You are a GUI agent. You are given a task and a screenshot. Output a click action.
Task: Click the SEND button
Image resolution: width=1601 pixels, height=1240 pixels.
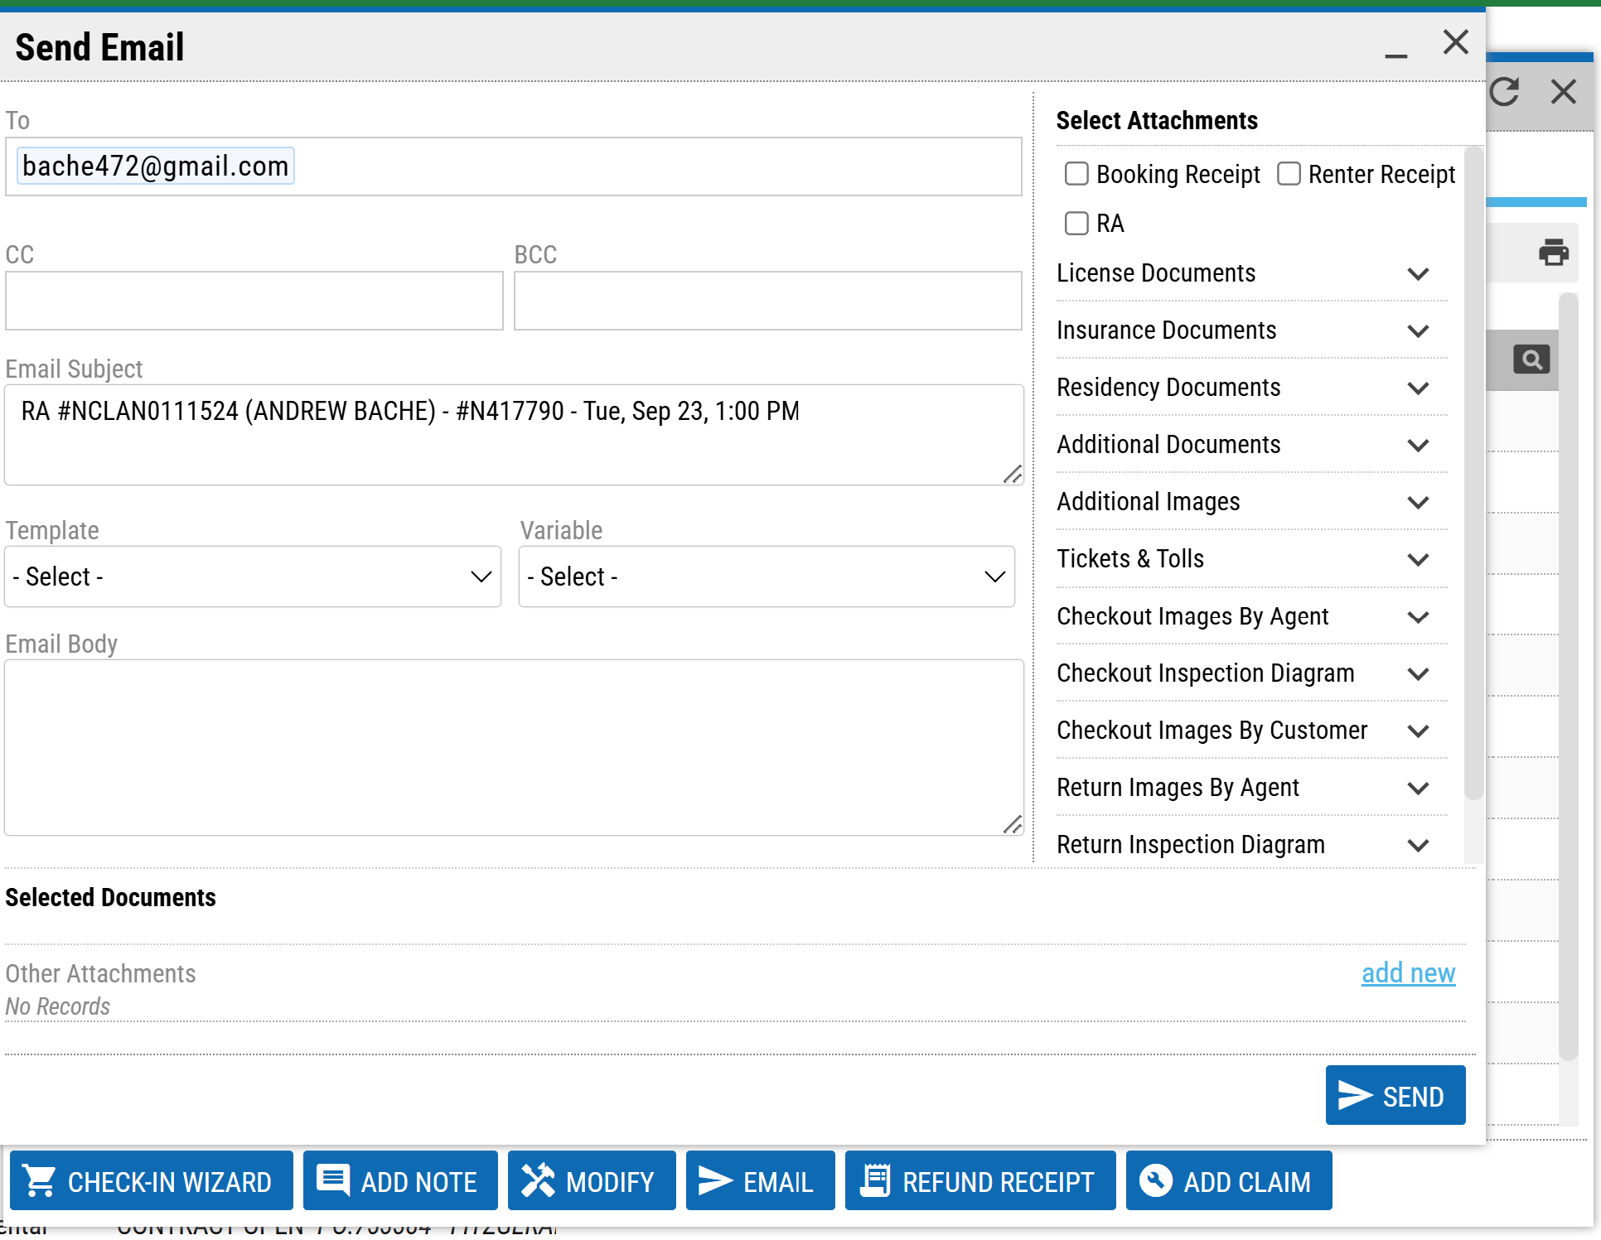tap(1395, 1096)
